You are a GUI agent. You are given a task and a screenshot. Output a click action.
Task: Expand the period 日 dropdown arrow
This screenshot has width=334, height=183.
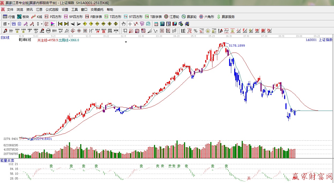point(9,24)
